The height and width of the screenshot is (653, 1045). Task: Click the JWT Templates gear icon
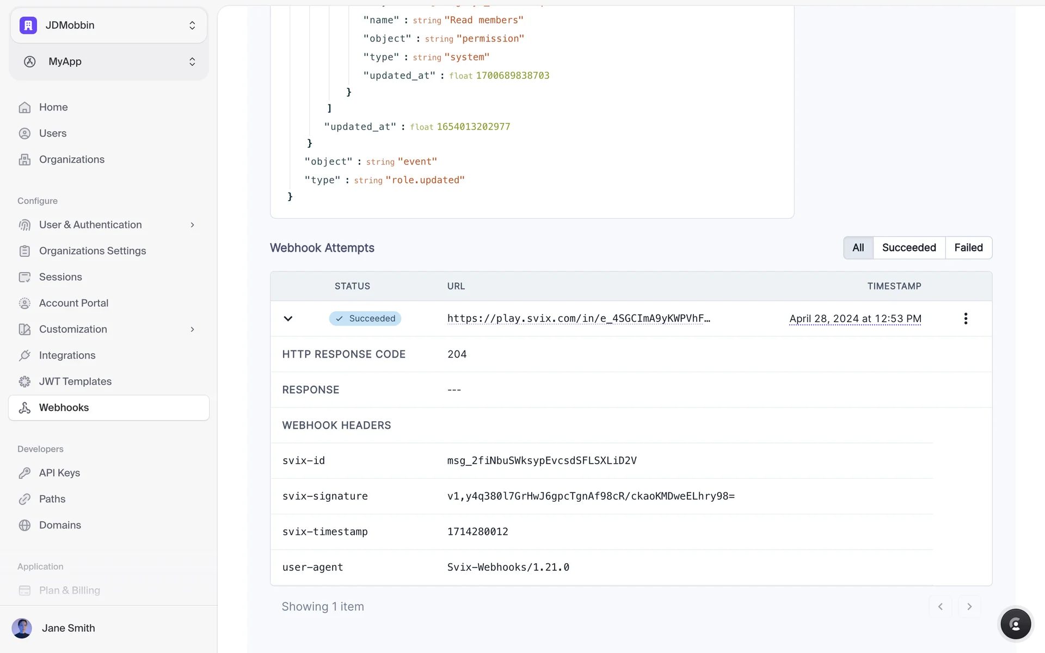click(24, 381)
